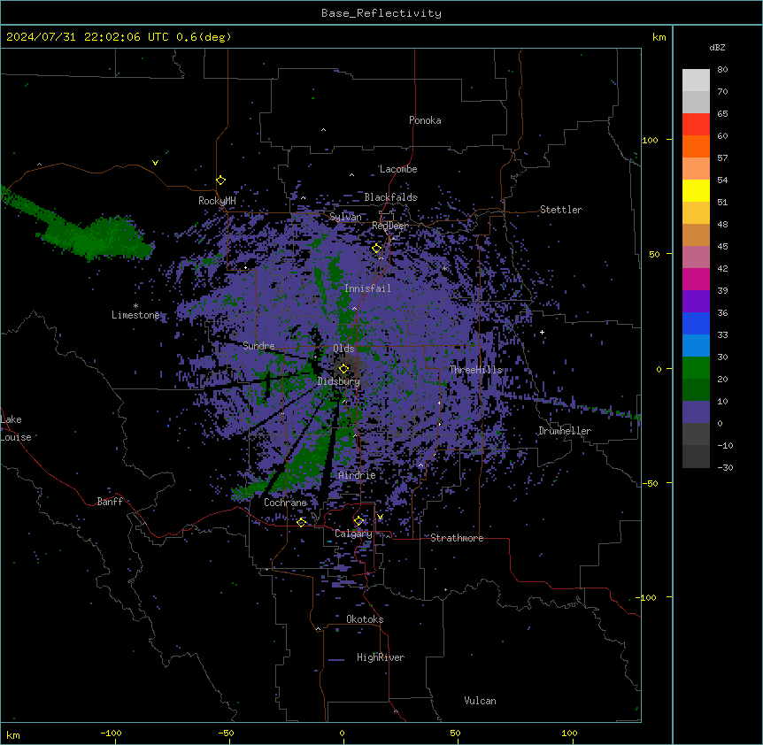Click the Strathmore town label
Screen dimensions: 763x745
point(457,538)
